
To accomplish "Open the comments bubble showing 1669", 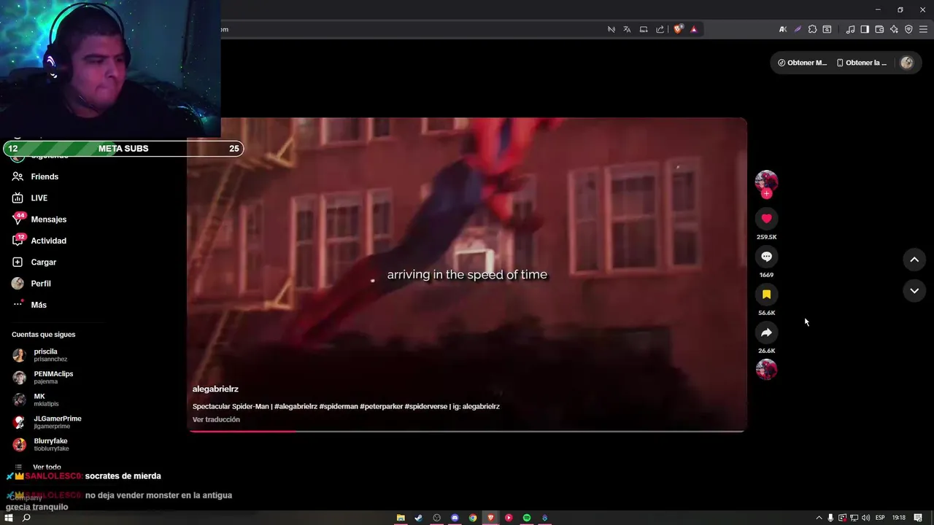I will 766,257.
